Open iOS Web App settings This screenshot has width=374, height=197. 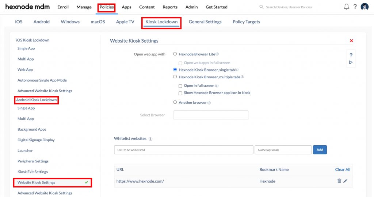pyautogui.click(x=25, y=70)
